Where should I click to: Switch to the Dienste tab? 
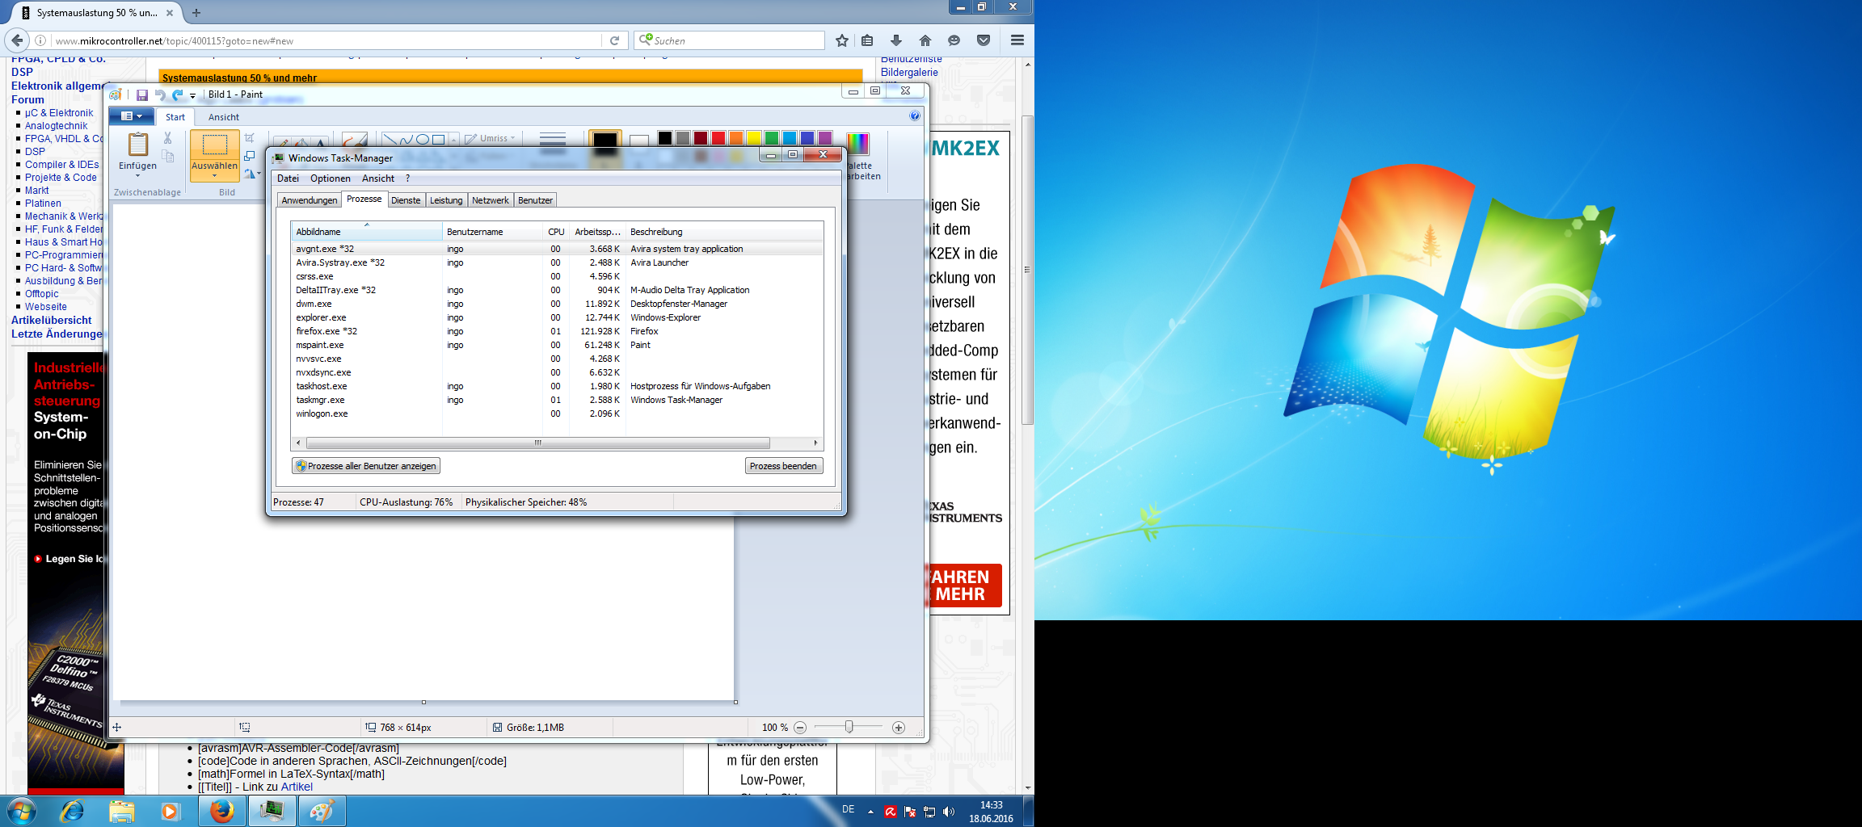tap(406, 200)
